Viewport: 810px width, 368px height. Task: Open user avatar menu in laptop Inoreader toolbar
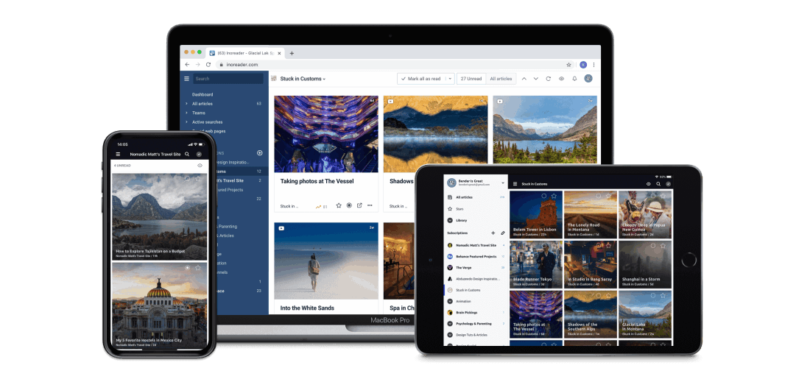pyautogui.click(x=588, y=79)
